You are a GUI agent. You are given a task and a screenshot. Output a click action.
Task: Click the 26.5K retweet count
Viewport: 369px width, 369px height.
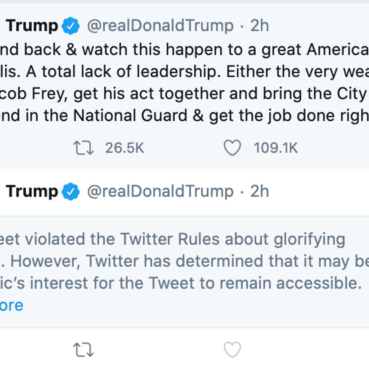[125, 148]
